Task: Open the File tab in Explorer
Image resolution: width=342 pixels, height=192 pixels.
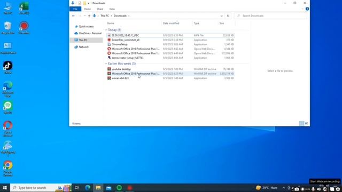Action: click(75, 9)
